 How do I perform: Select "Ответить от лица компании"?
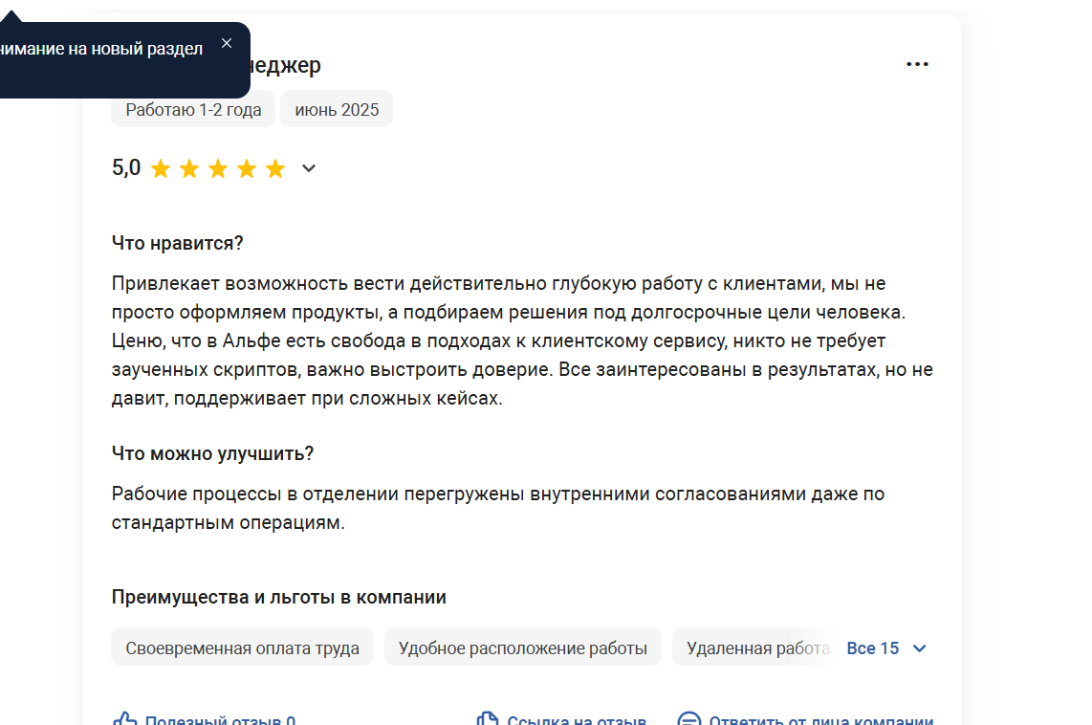click(821, 720)
